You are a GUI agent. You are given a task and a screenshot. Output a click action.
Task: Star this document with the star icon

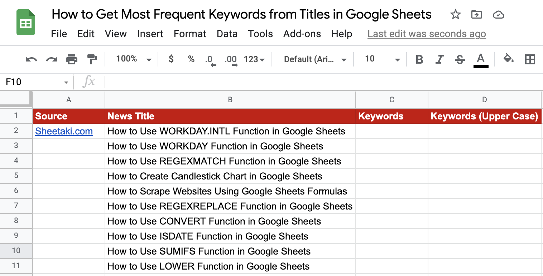pyautogui.click(x=455, y=15)
